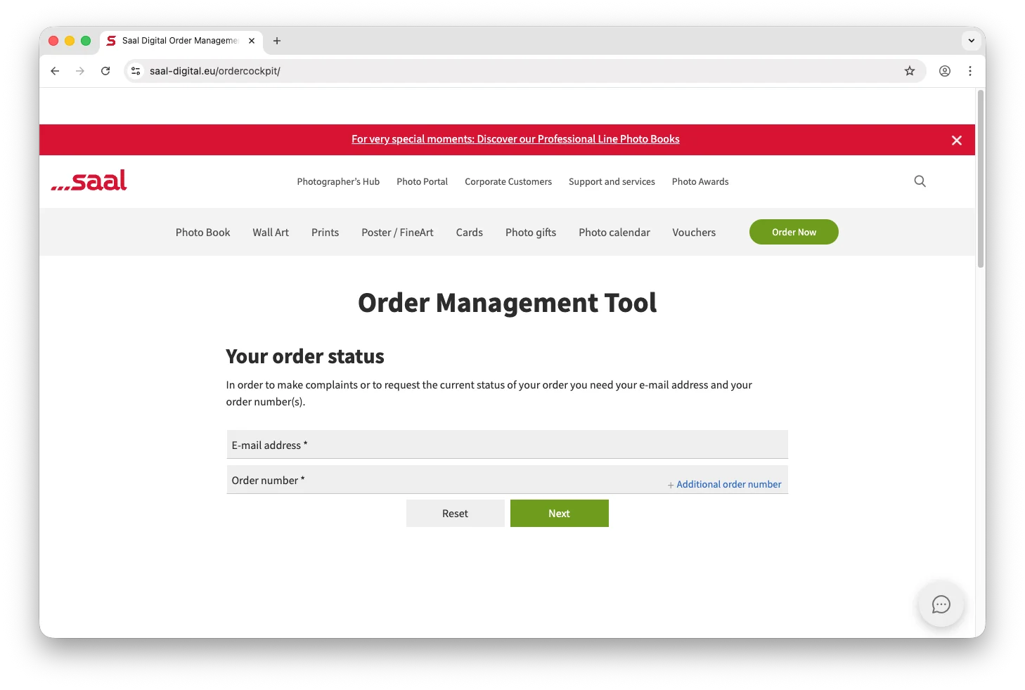The width and height of the screenshot is (1025, 690).
Task: Open the browser profile icon
Action: click(945, 71)
